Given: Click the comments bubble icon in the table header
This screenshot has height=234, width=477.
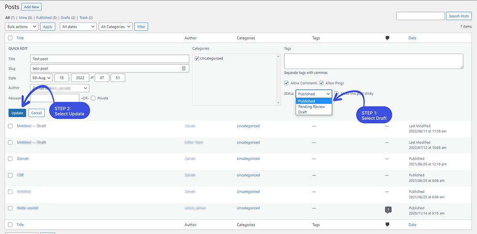Looking at the screenshot, I should (x=387, y=38).
